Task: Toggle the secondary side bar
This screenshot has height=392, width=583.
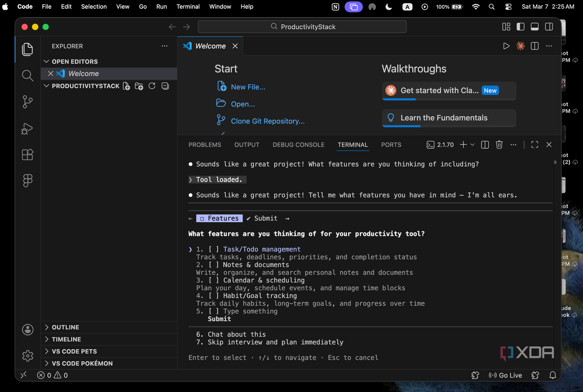Action: [549, 27]
